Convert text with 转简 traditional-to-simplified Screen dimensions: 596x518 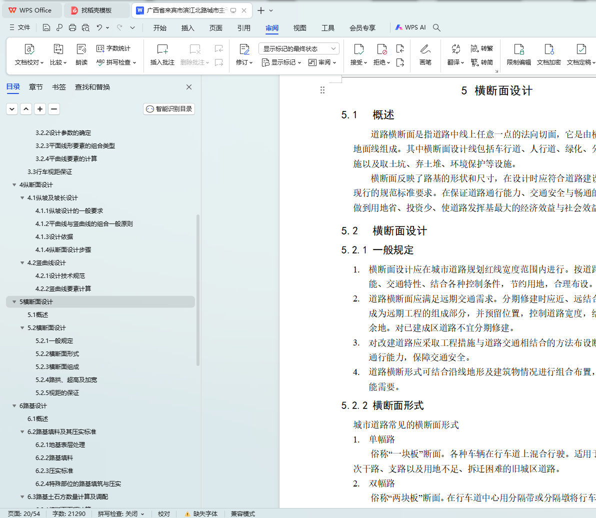tap(481, 62)
